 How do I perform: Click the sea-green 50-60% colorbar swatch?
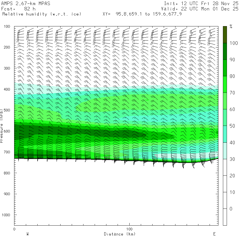[225, 117]
